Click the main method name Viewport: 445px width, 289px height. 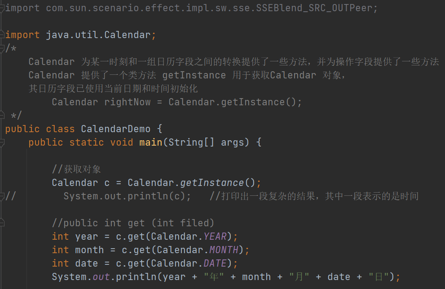pyautogui.click(x=150, y=142)
